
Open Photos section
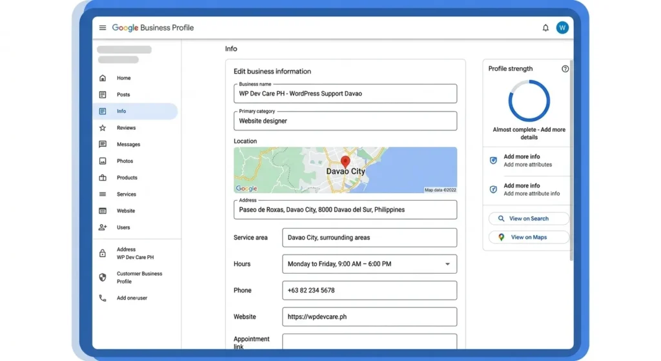click(136, 161)
